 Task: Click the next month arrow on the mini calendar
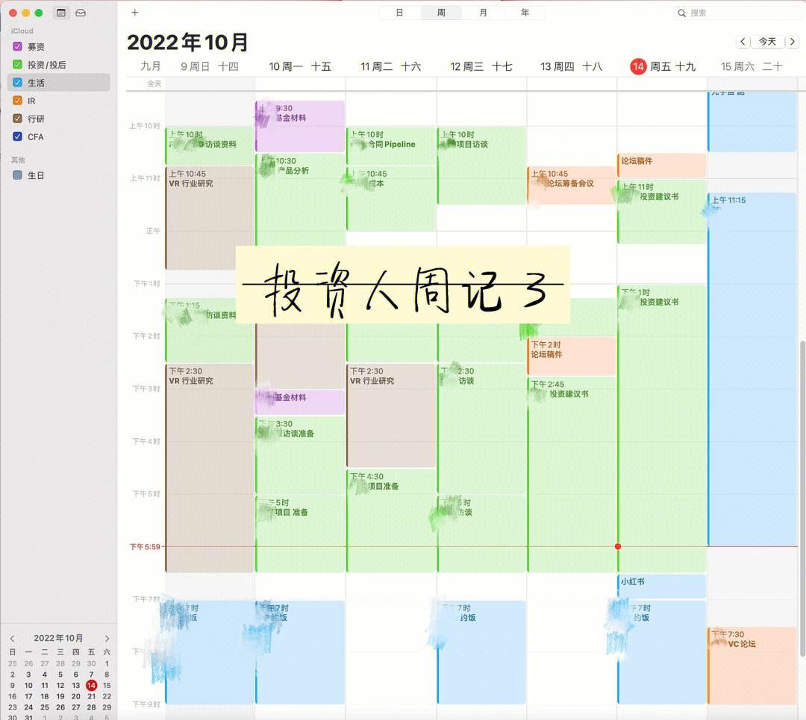coord(107,638)
